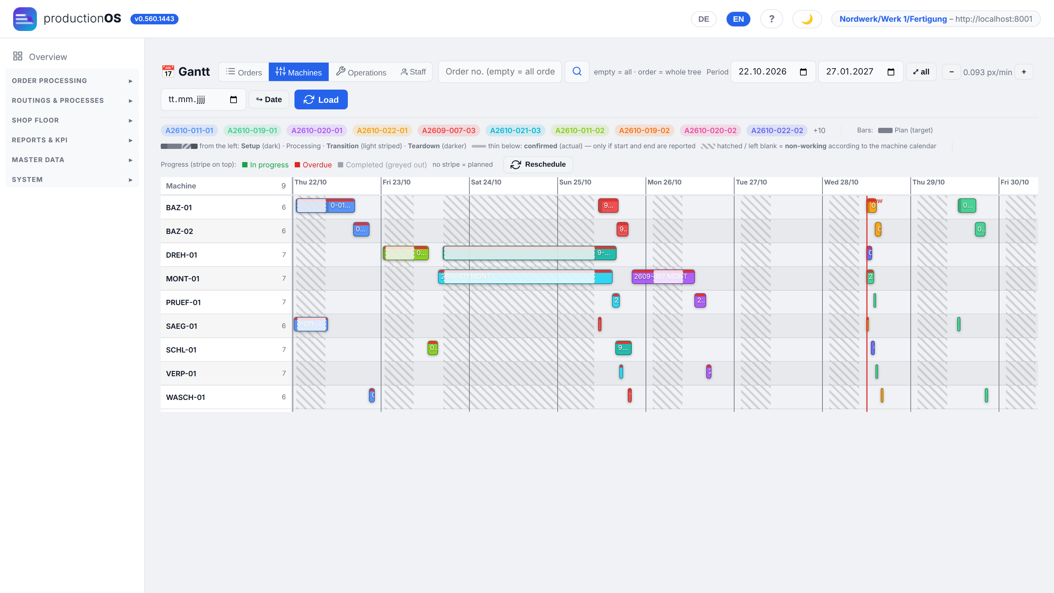1054x593 pixels.
Task: Show the +10 more orders
Action: (x=819, y=130)
